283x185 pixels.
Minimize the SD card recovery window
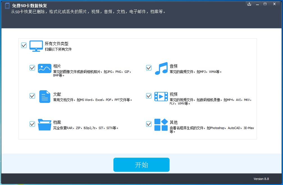point(257,4)
